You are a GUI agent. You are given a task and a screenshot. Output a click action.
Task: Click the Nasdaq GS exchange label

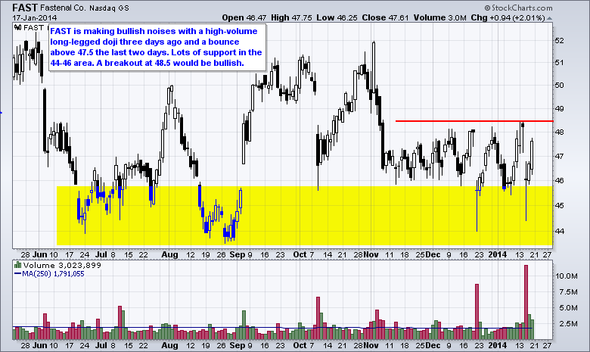pyautogui.click(x=109, y=8)
